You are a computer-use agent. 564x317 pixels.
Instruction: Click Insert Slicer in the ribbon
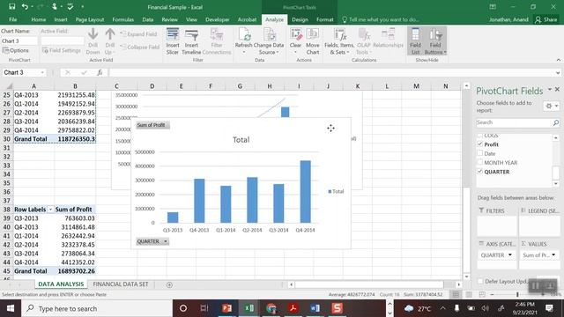pyautogui.click(x=173, y=41)
